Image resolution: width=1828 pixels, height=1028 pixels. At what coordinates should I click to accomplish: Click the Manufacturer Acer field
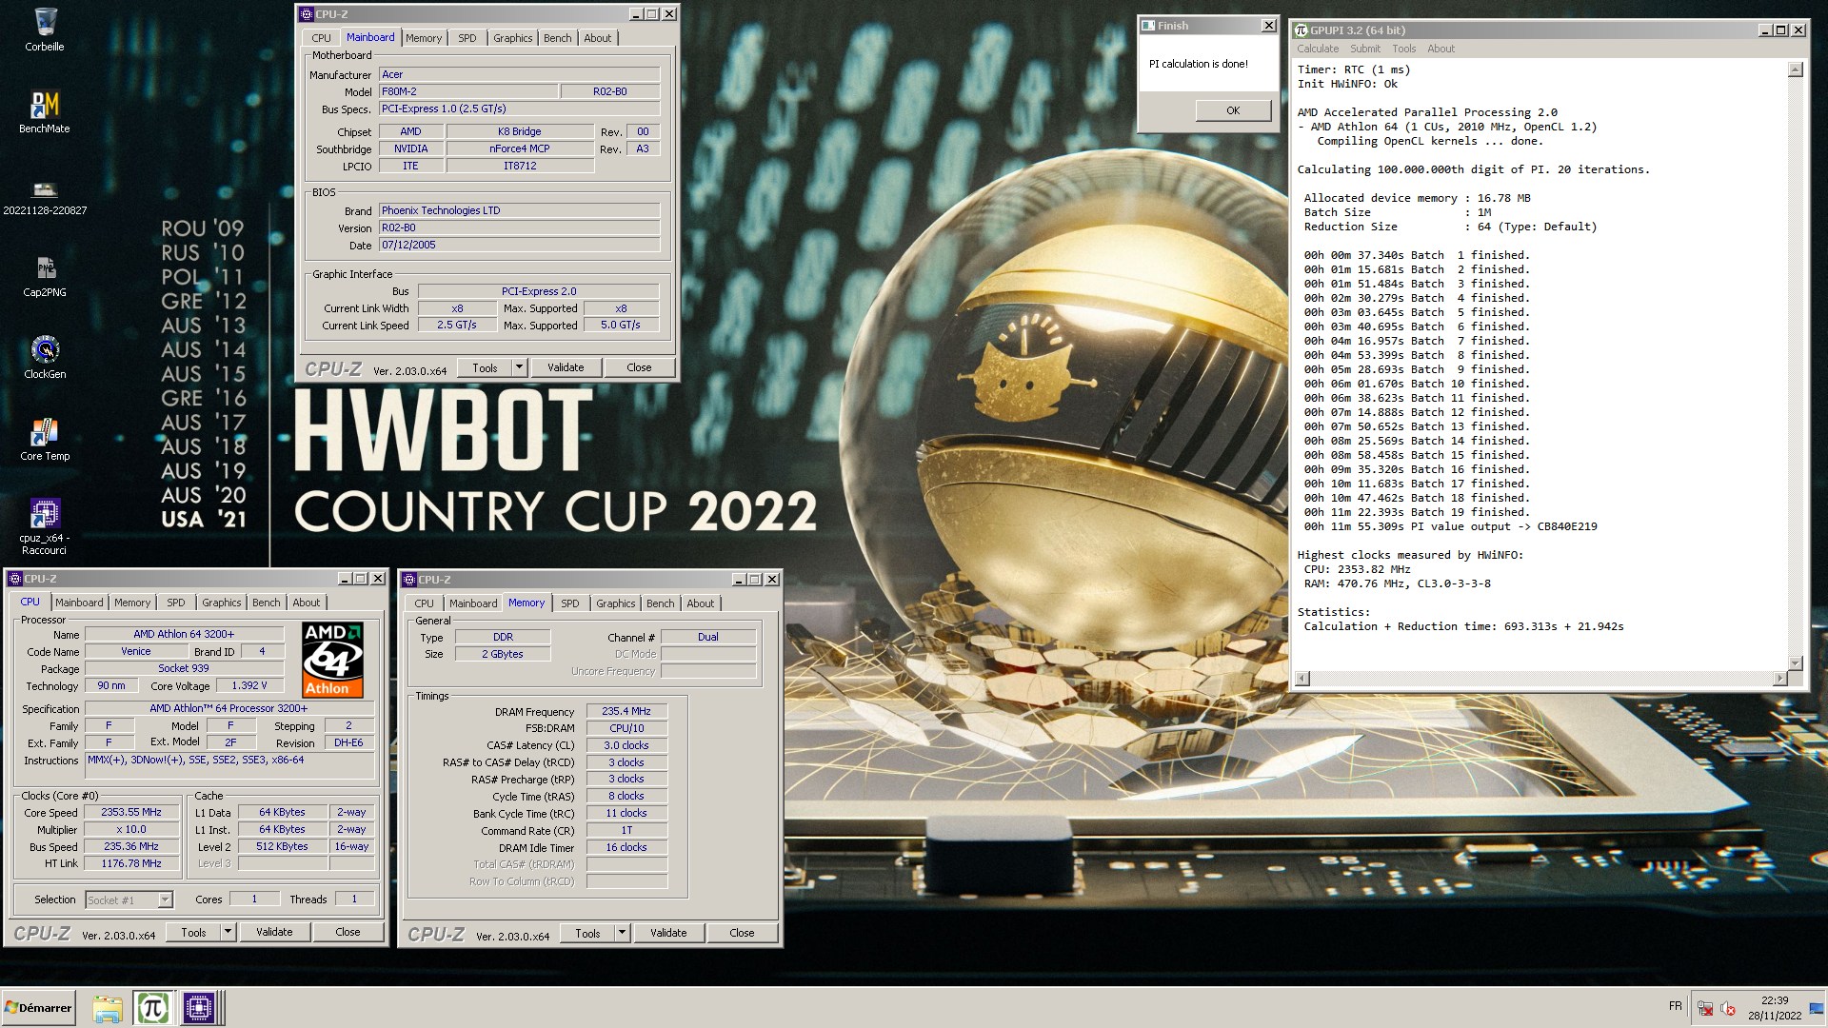click(x=519, y=74)
